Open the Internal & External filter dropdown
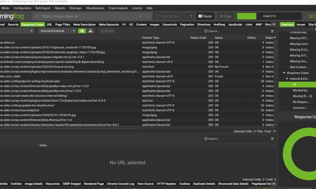 point(58,31)
